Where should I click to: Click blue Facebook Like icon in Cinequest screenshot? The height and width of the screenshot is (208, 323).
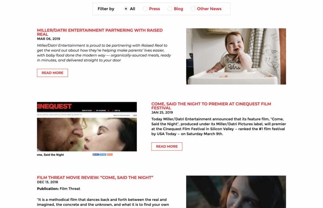(x=96, y=154)
